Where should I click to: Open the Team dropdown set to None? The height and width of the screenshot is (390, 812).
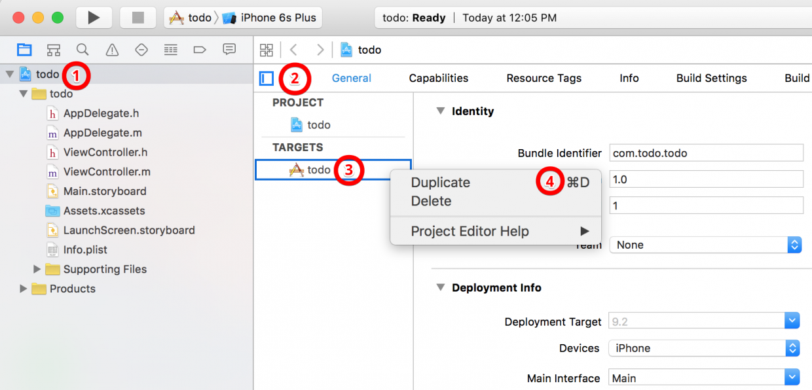point(704,245)
